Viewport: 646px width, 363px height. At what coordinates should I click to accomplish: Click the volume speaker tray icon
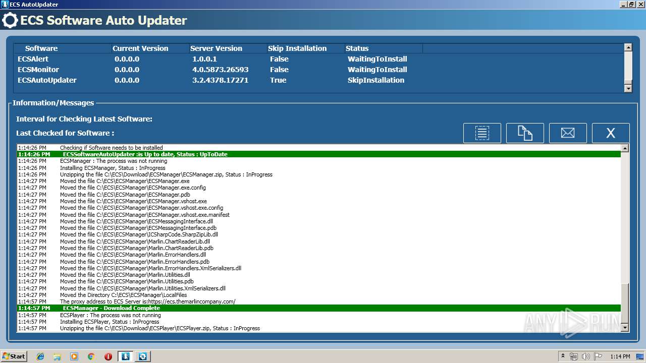[x=586, y=356]
